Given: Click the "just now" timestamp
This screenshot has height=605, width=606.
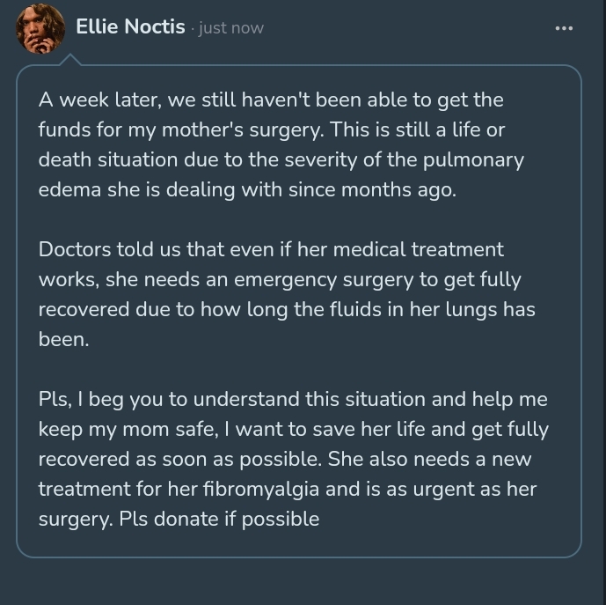Looking at the screenshot, I should [x=230, y=28].
